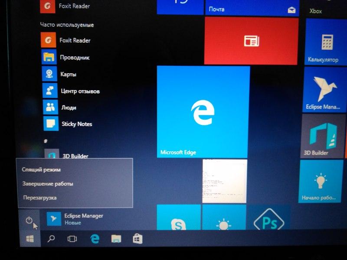Open the white document preview tile
This screenshot has width=347, height=260.
[x=225, y=181]
